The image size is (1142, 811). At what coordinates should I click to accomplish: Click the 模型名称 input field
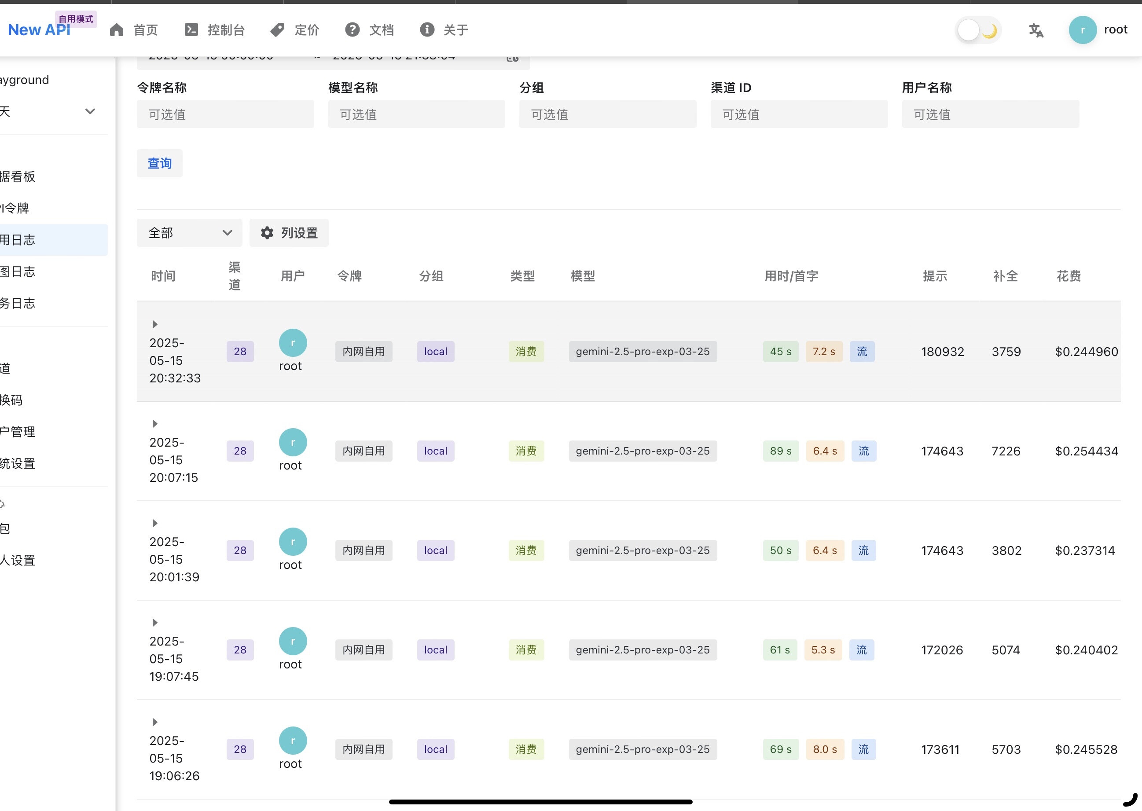[416, 114]
